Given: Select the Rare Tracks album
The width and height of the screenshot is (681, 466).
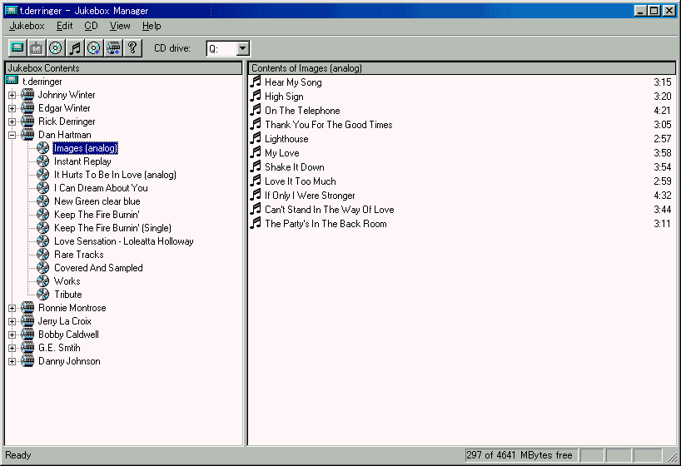Looking at the screenshot, I should click(78, 255).
